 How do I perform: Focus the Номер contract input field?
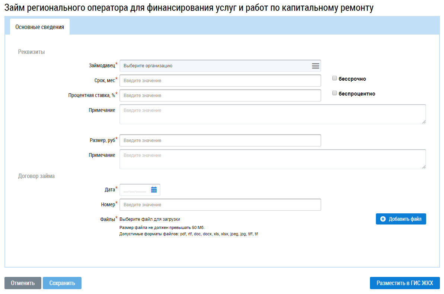[x=220, y=205]
